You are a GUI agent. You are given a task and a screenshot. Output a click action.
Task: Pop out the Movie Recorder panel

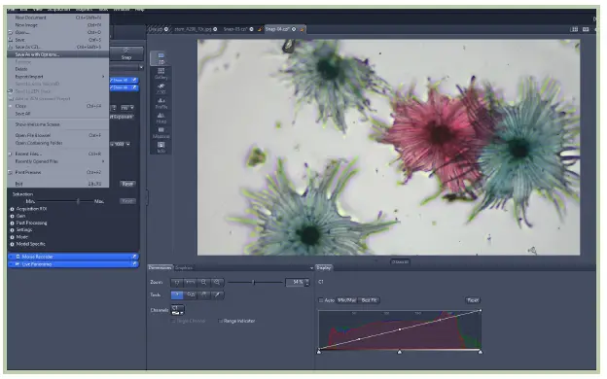[134, 257]
